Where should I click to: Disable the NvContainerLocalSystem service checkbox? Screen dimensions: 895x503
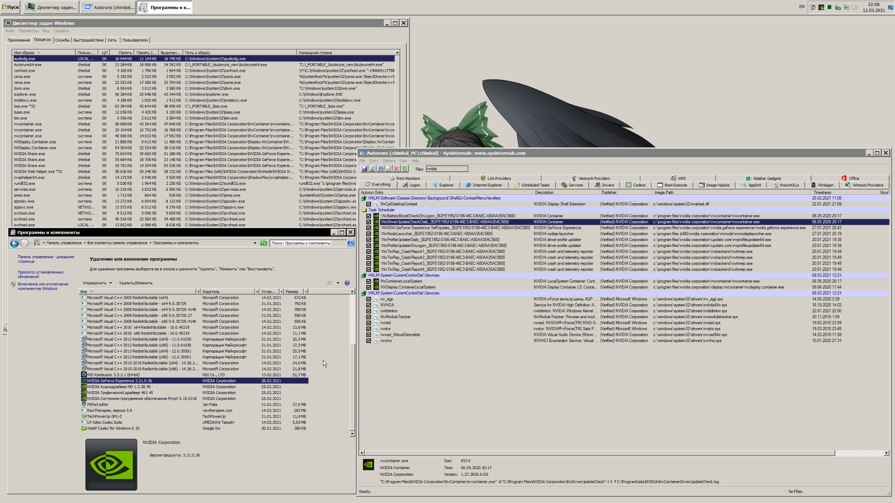coord(369,281)
